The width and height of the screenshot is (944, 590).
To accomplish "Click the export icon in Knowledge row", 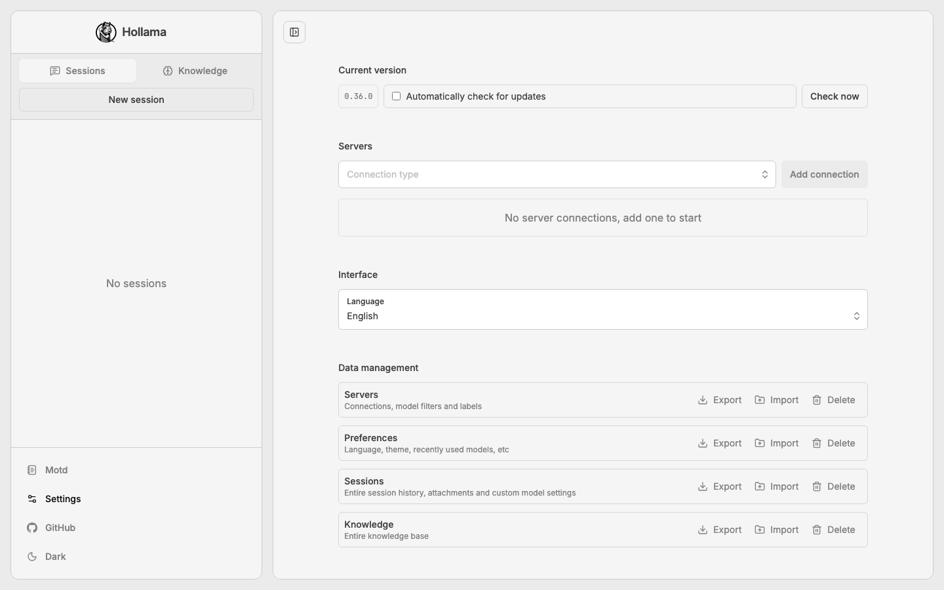I will 703,530.
